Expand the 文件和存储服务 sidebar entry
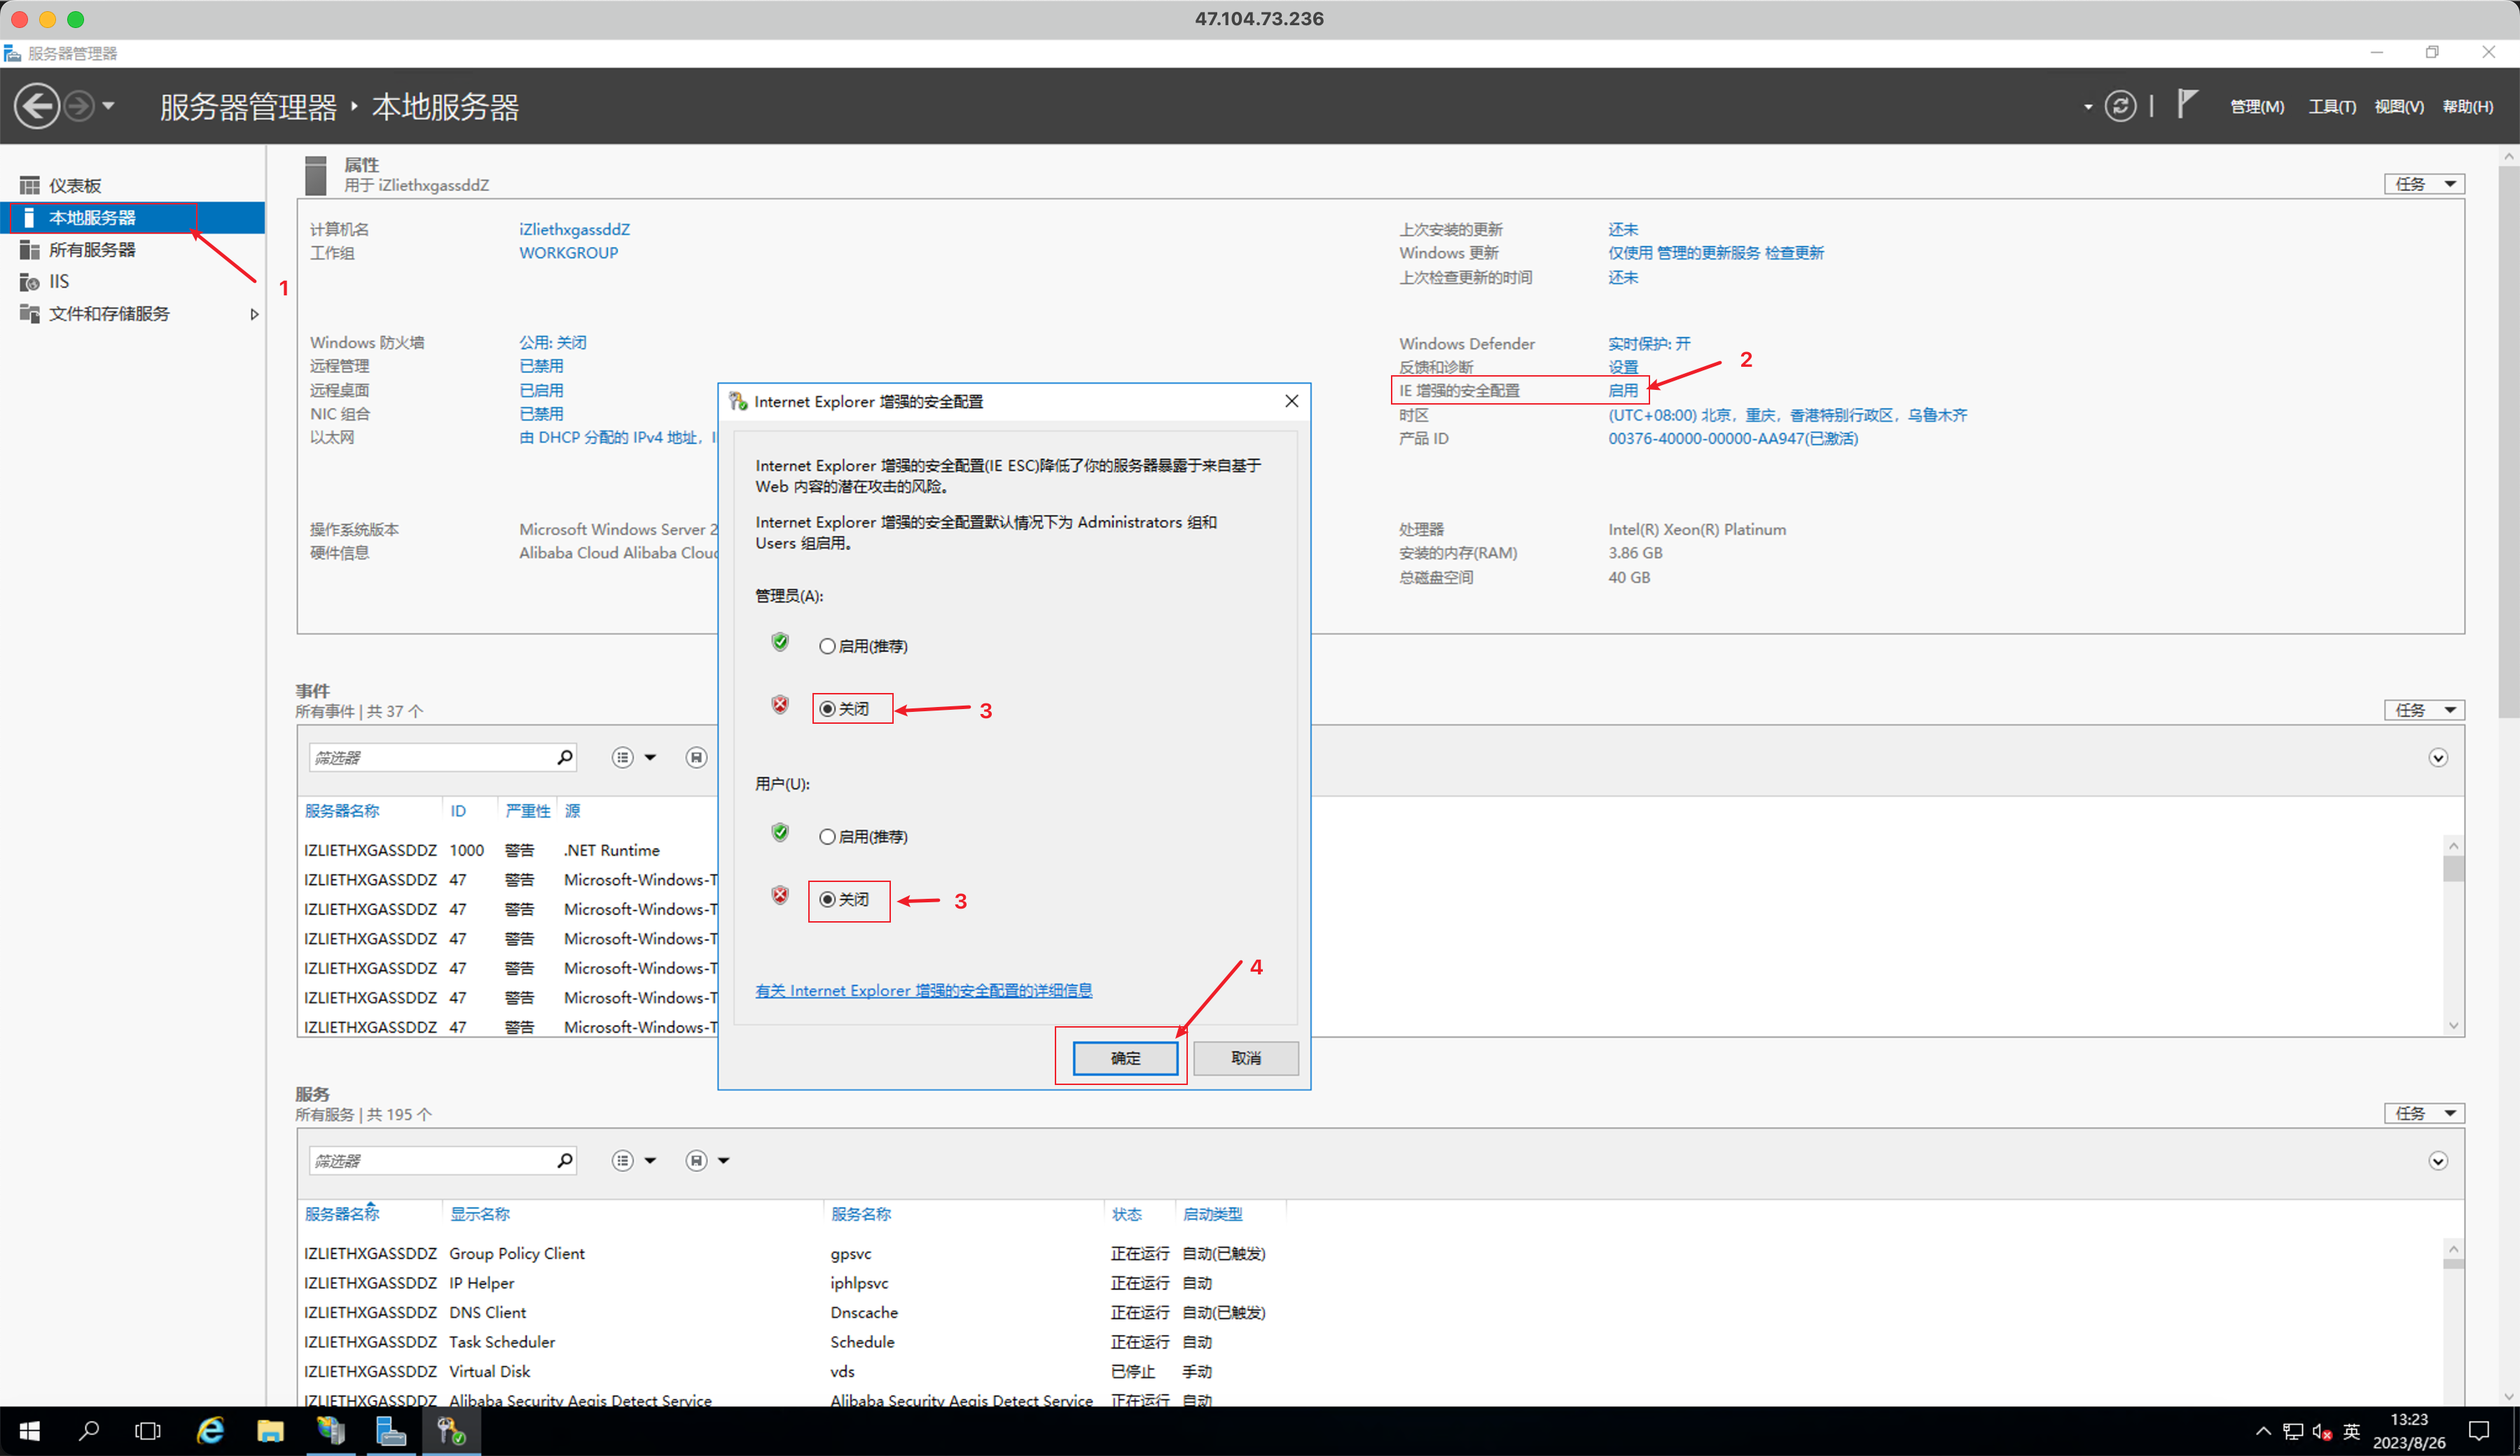Viewport: 2520px width, 1456px height. click(x=255, y=314)
